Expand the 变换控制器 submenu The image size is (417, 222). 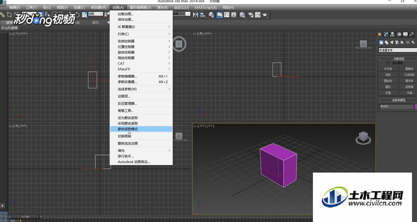[x=141, y=41]
